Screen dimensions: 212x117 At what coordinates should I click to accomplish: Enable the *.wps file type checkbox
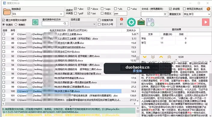(x=102, y=9)
